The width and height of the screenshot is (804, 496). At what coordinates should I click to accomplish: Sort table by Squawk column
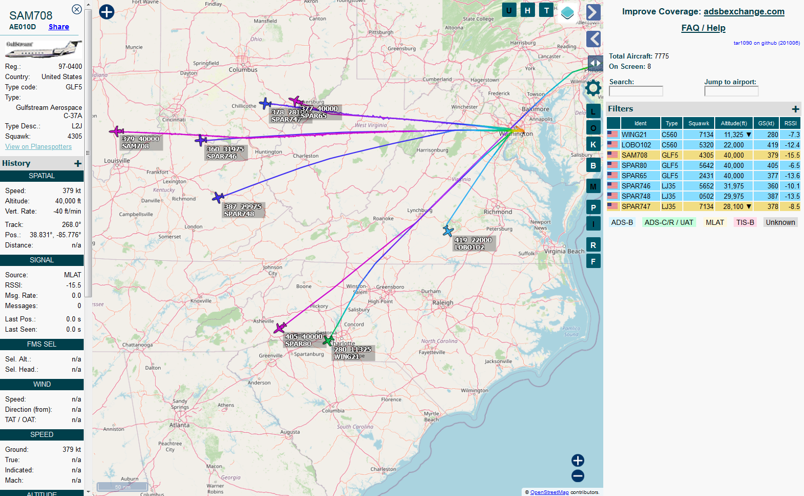(699, 123)
